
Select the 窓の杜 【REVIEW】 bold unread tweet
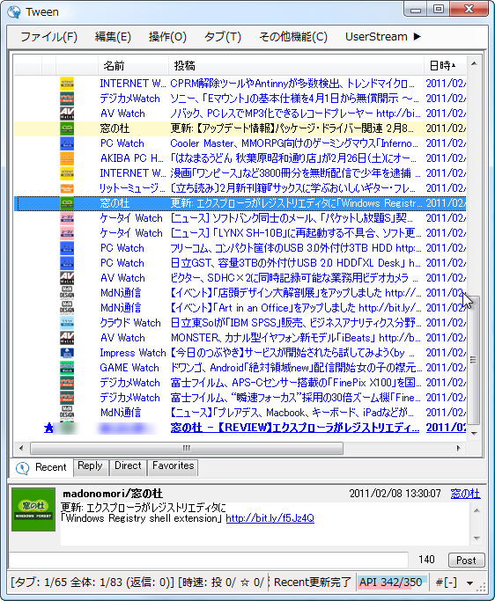[x=295, y=428]
